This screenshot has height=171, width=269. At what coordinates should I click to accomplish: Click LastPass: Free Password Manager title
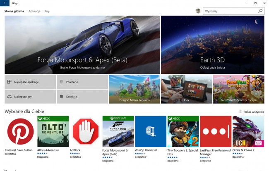pyautogui.click(x=215, y=152)
